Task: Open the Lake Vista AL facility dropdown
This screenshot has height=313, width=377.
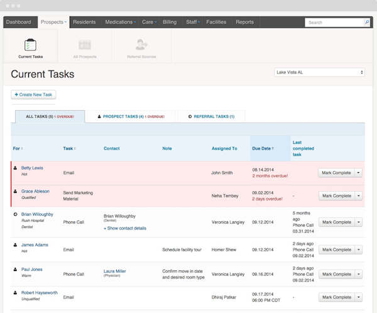Action: click(x=319, y=72)
